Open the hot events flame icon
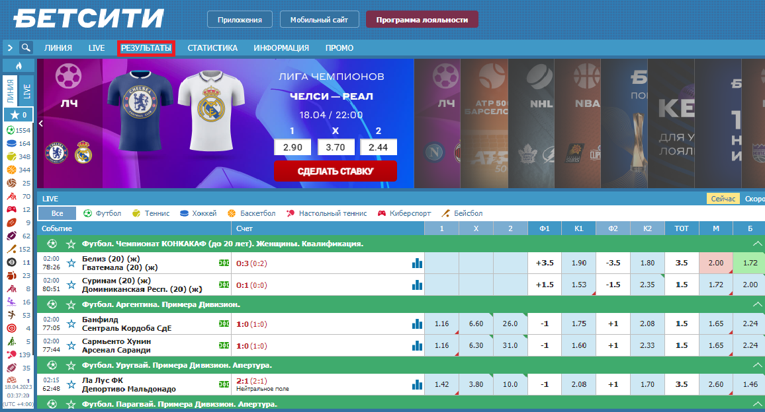The image size is (765, 412). (x=19, y=66)
